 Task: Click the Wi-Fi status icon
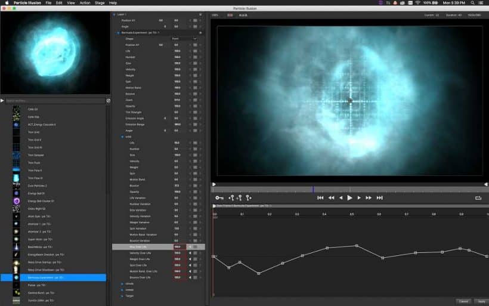pos(417,3)
